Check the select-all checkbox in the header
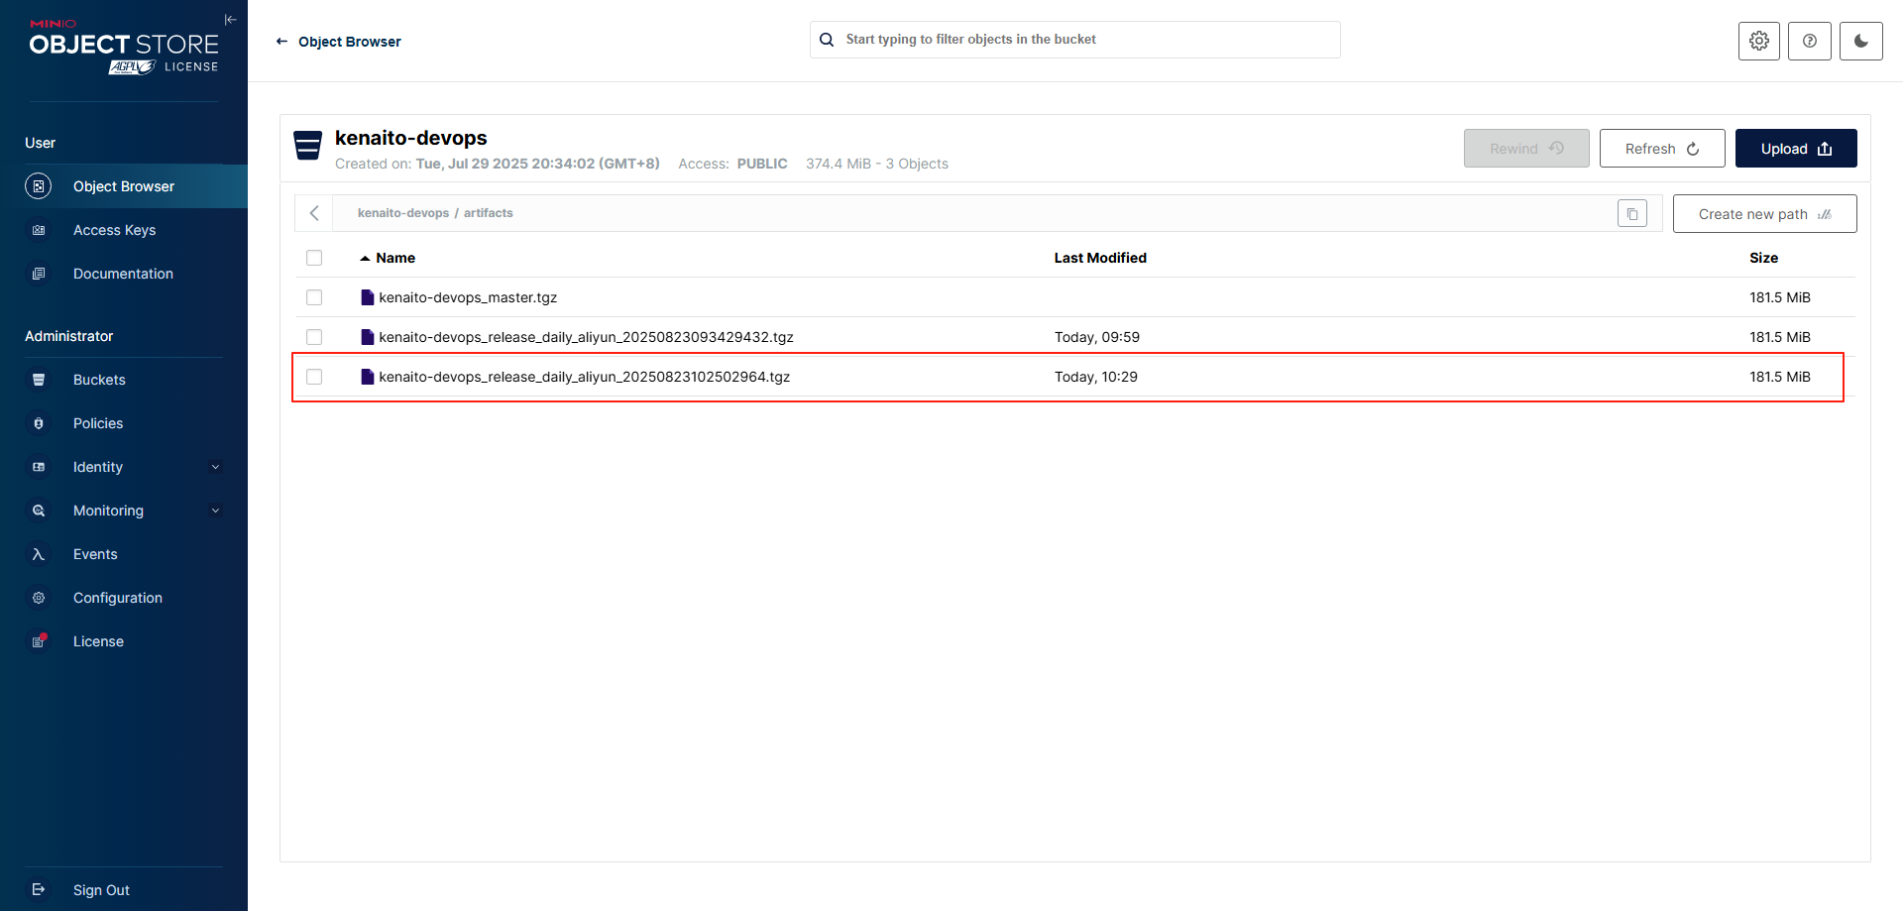 (314, 258)
